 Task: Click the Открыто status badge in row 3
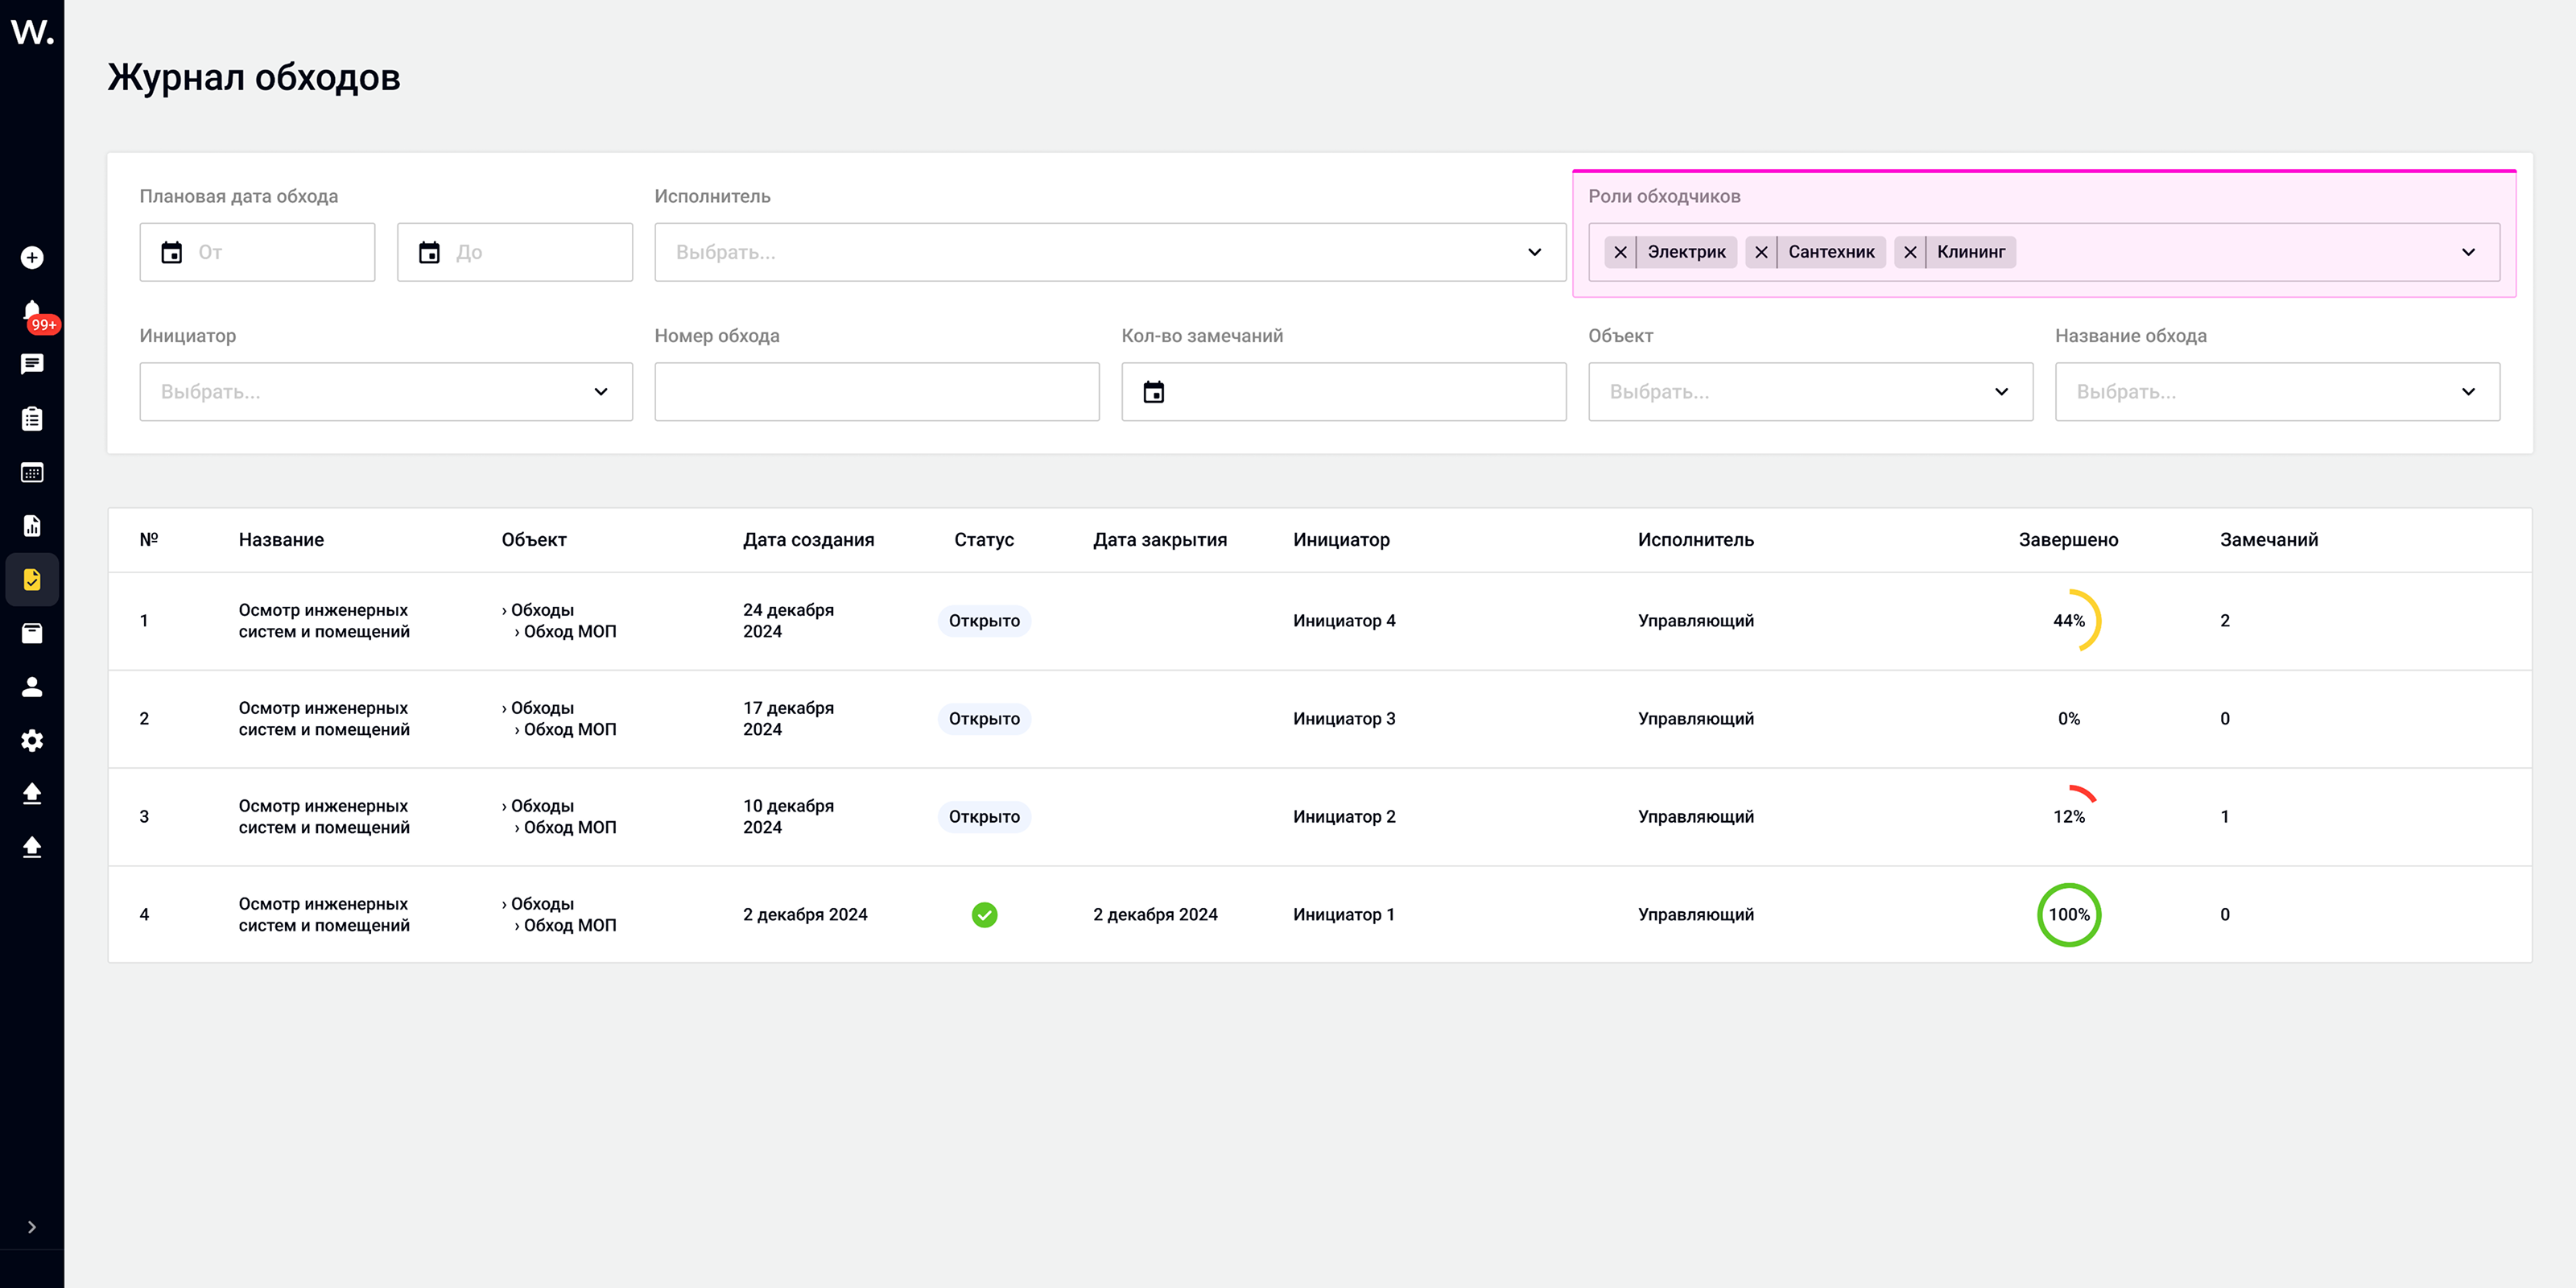click(x=985, y=817)
